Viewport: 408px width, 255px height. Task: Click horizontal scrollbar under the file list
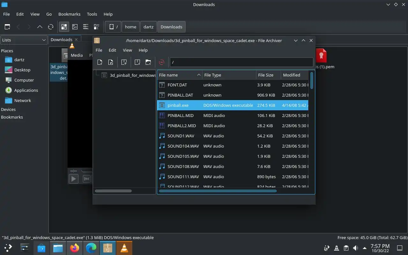[218, 191]
